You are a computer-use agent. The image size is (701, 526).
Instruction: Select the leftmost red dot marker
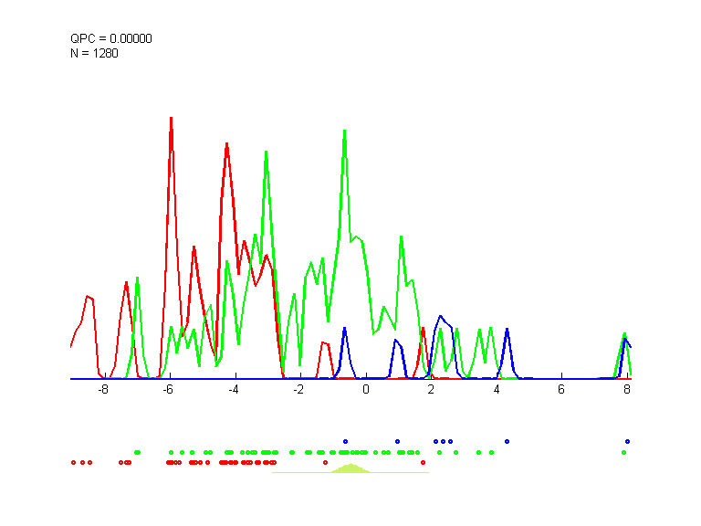tap(74, 462)
